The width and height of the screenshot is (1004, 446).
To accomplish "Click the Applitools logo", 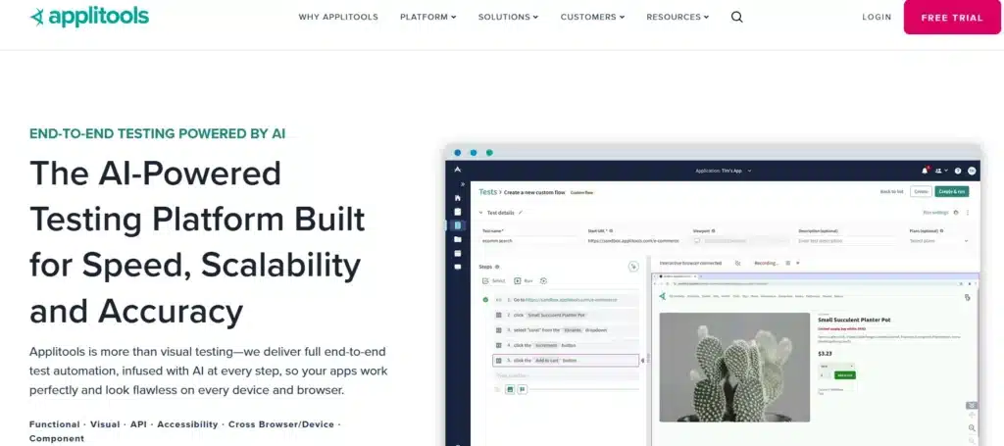I will 89,18.
